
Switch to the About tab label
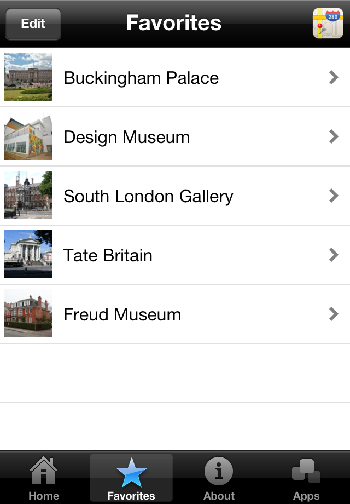tap(219, 496)
